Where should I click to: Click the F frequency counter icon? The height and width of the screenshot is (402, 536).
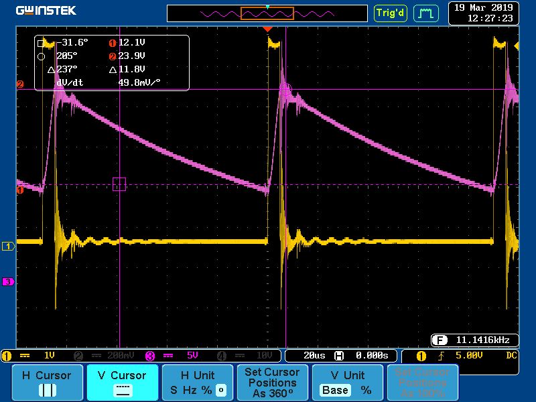tap(440, 340)
